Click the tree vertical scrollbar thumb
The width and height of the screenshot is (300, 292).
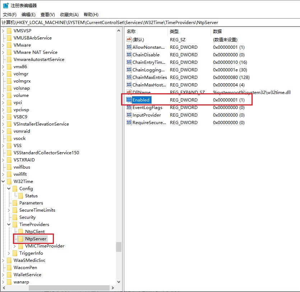click(x=119, y=247)
